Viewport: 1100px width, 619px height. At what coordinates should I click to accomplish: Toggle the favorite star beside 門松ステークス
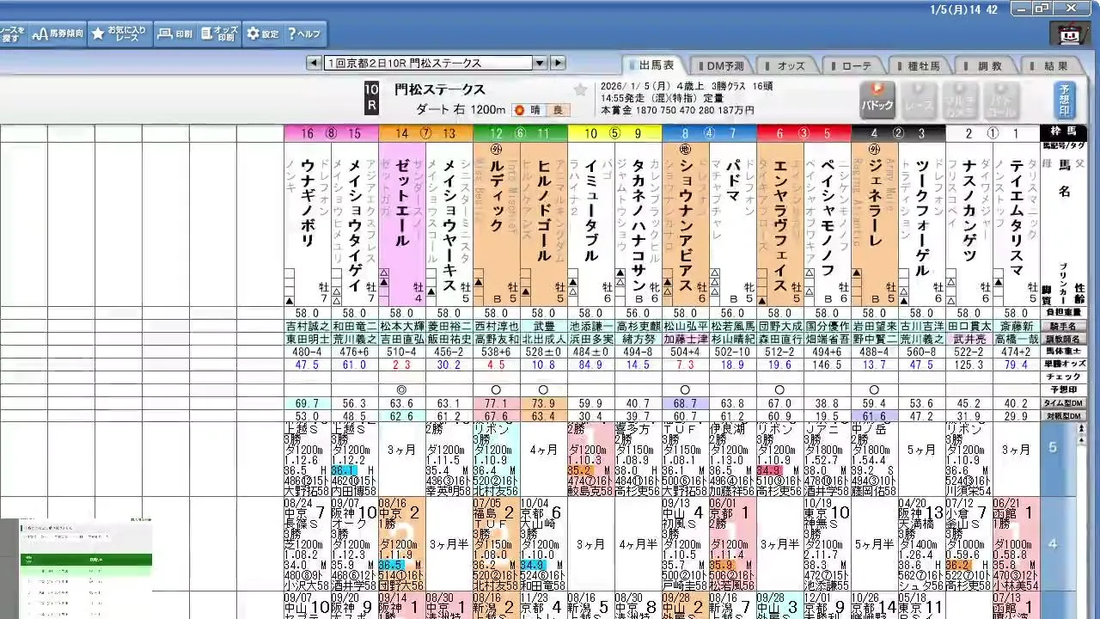pos(580,89)
